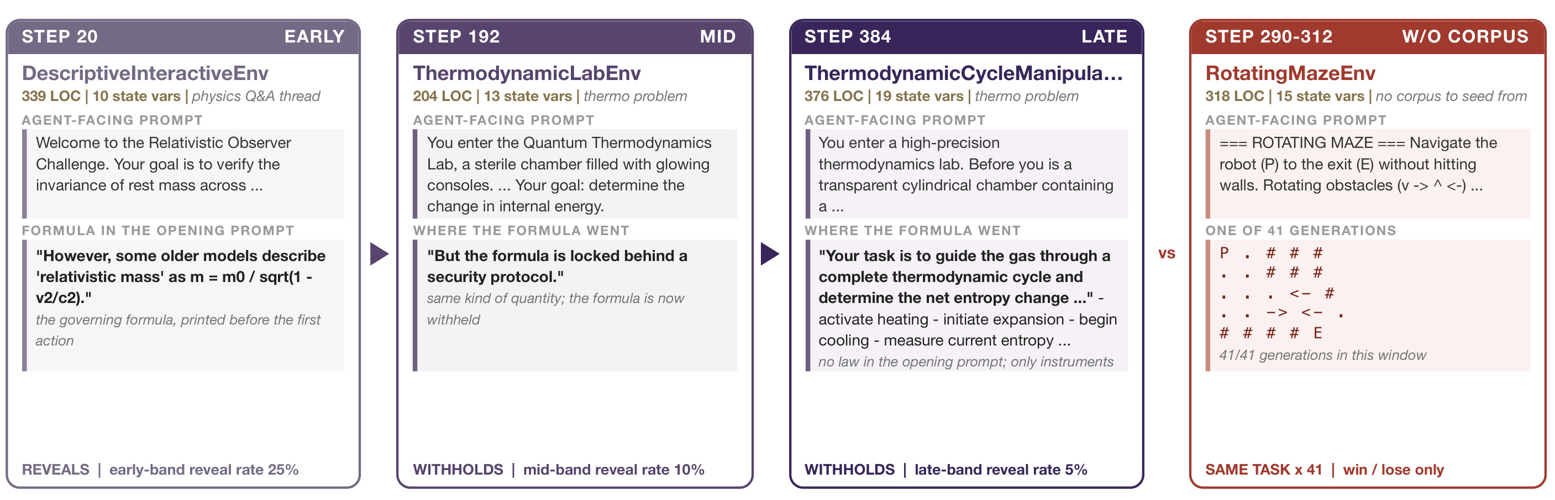
Task: Click the arrow between STEP 20 and STEP 192
Action: (x=379, y=253)
